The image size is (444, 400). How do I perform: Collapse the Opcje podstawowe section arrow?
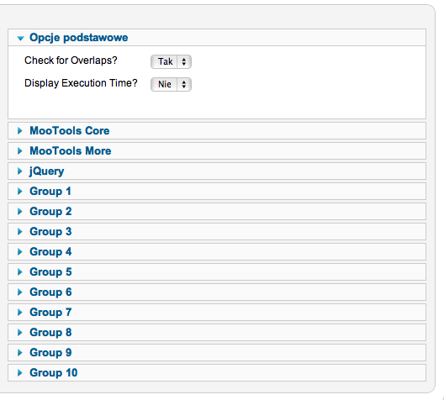coord(20,38)
